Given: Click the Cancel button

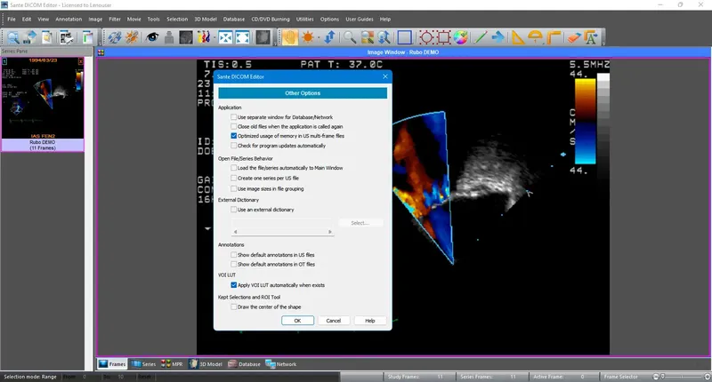Looking at the screenshot, I should [333, 320].
